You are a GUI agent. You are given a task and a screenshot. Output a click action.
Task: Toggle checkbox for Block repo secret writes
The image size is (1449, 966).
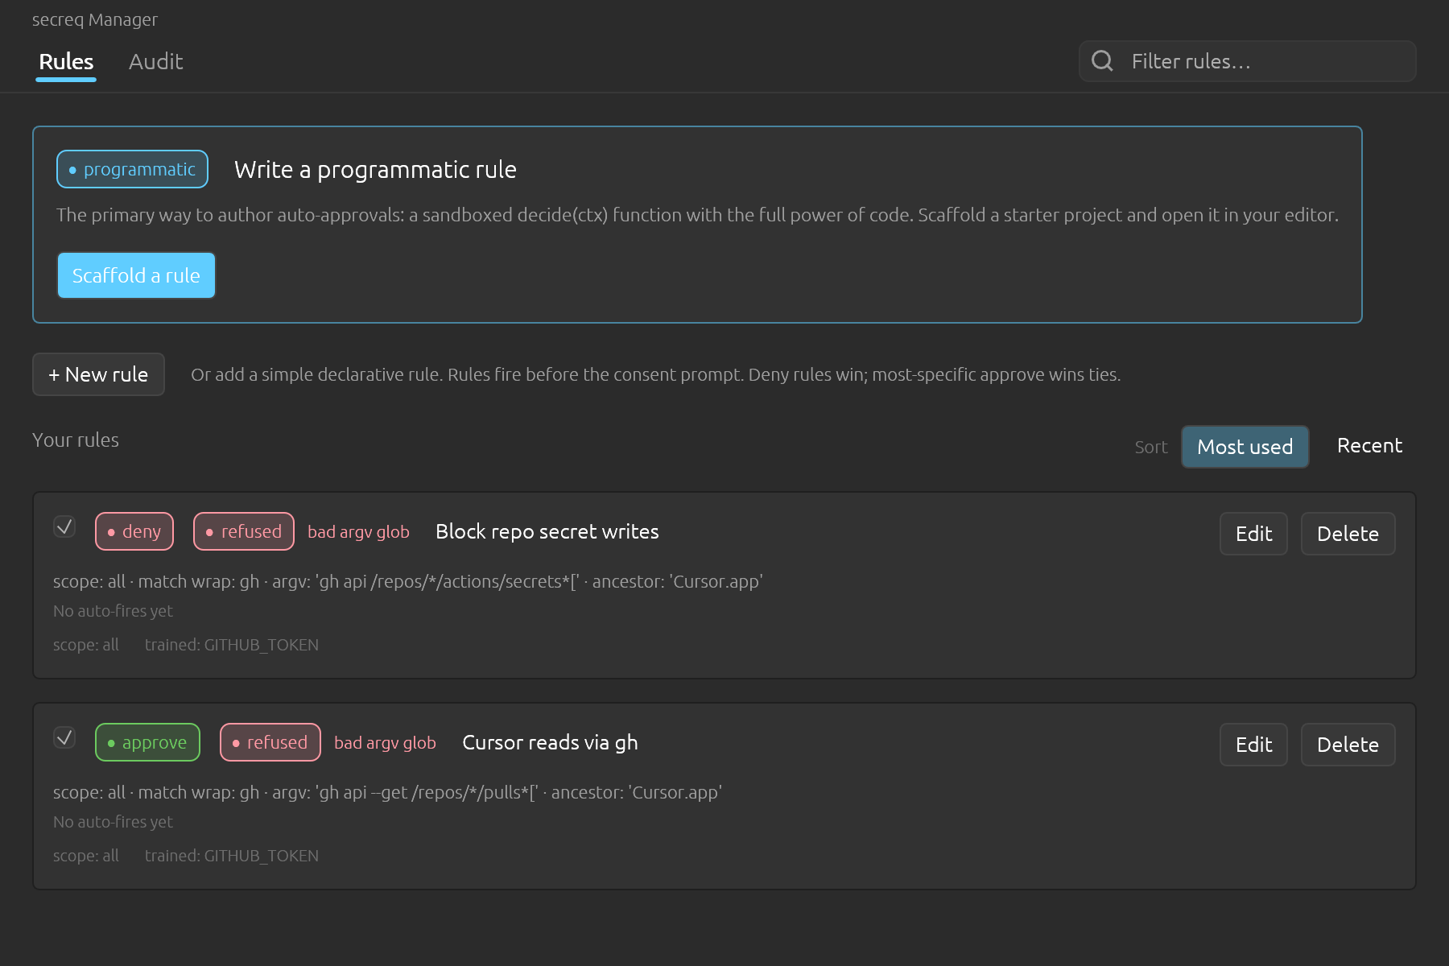64,526
